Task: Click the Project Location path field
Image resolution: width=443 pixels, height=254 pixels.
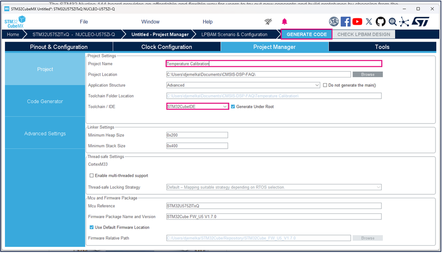Action: click(258, 74)
